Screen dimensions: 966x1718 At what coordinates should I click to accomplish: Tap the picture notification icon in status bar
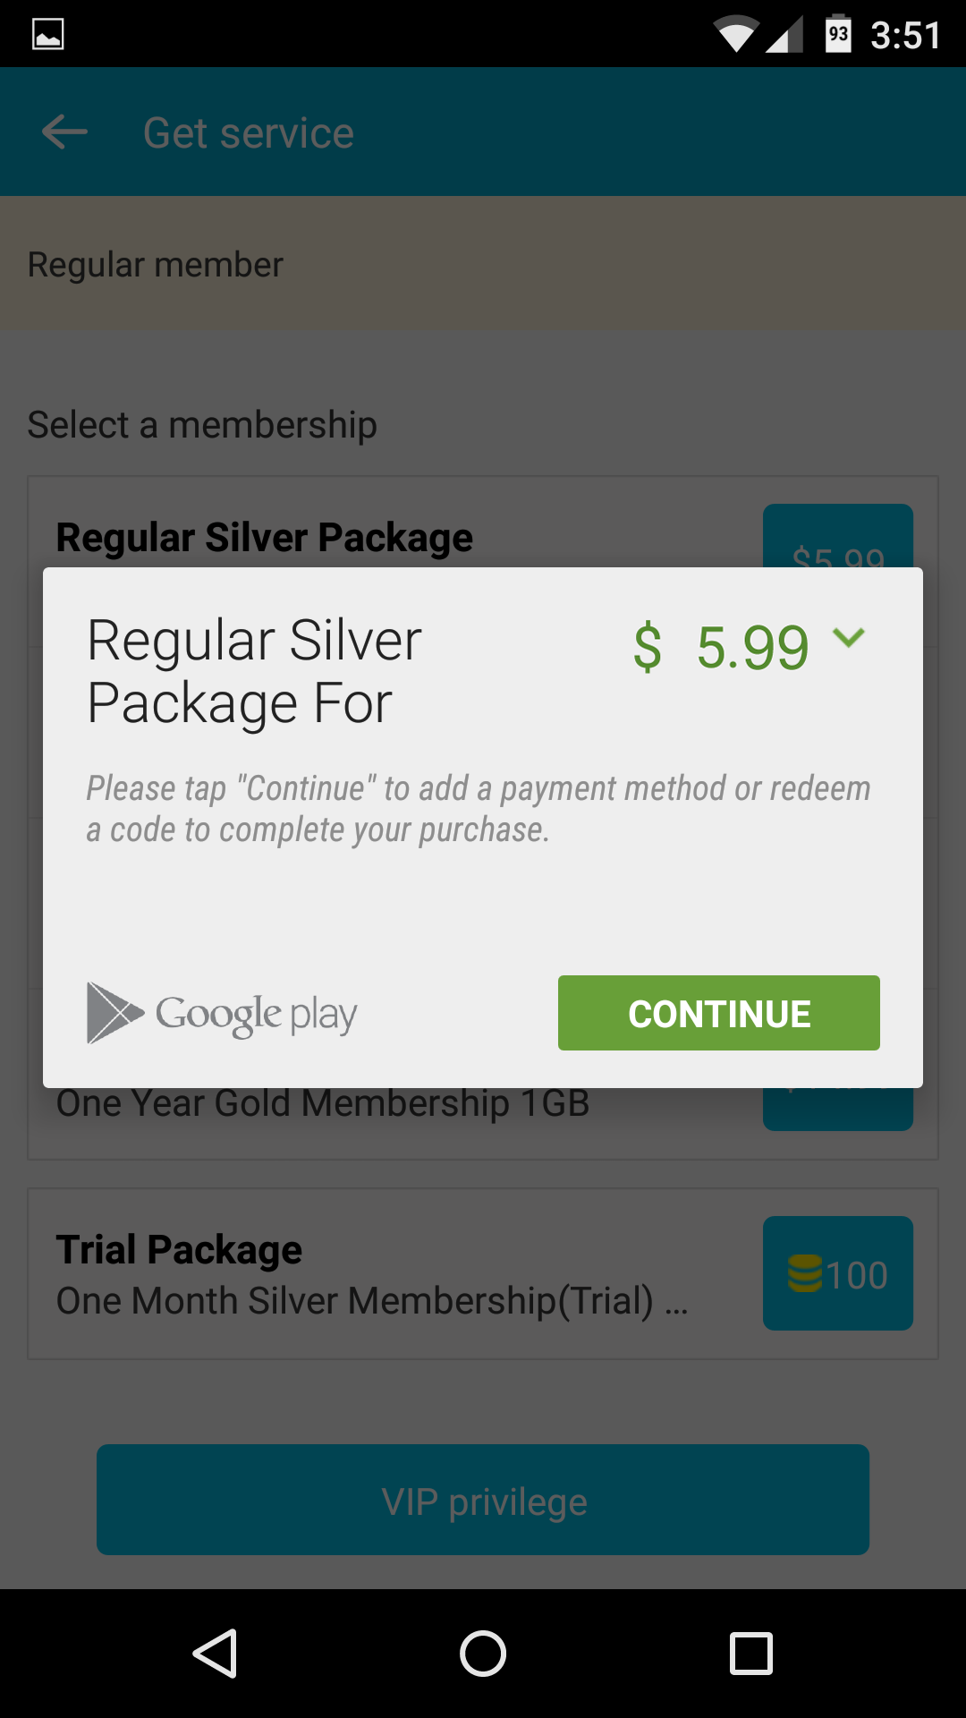pos(48,34)
